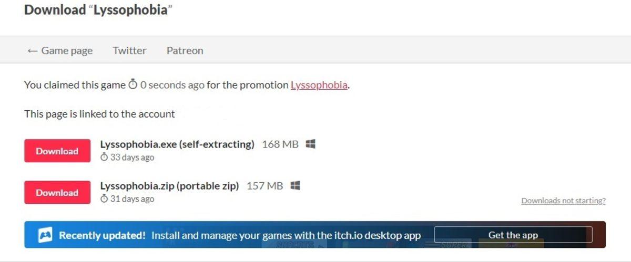Click the Recently updated! banner text
Screen dimensions: 631x262
tap(102, 236)
